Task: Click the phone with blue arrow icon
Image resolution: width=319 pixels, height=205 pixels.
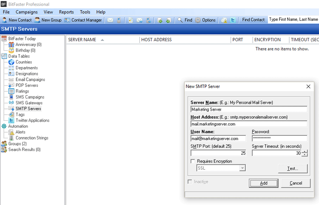Action: coord(148,20)
